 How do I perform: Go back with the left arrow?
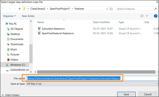3,9
